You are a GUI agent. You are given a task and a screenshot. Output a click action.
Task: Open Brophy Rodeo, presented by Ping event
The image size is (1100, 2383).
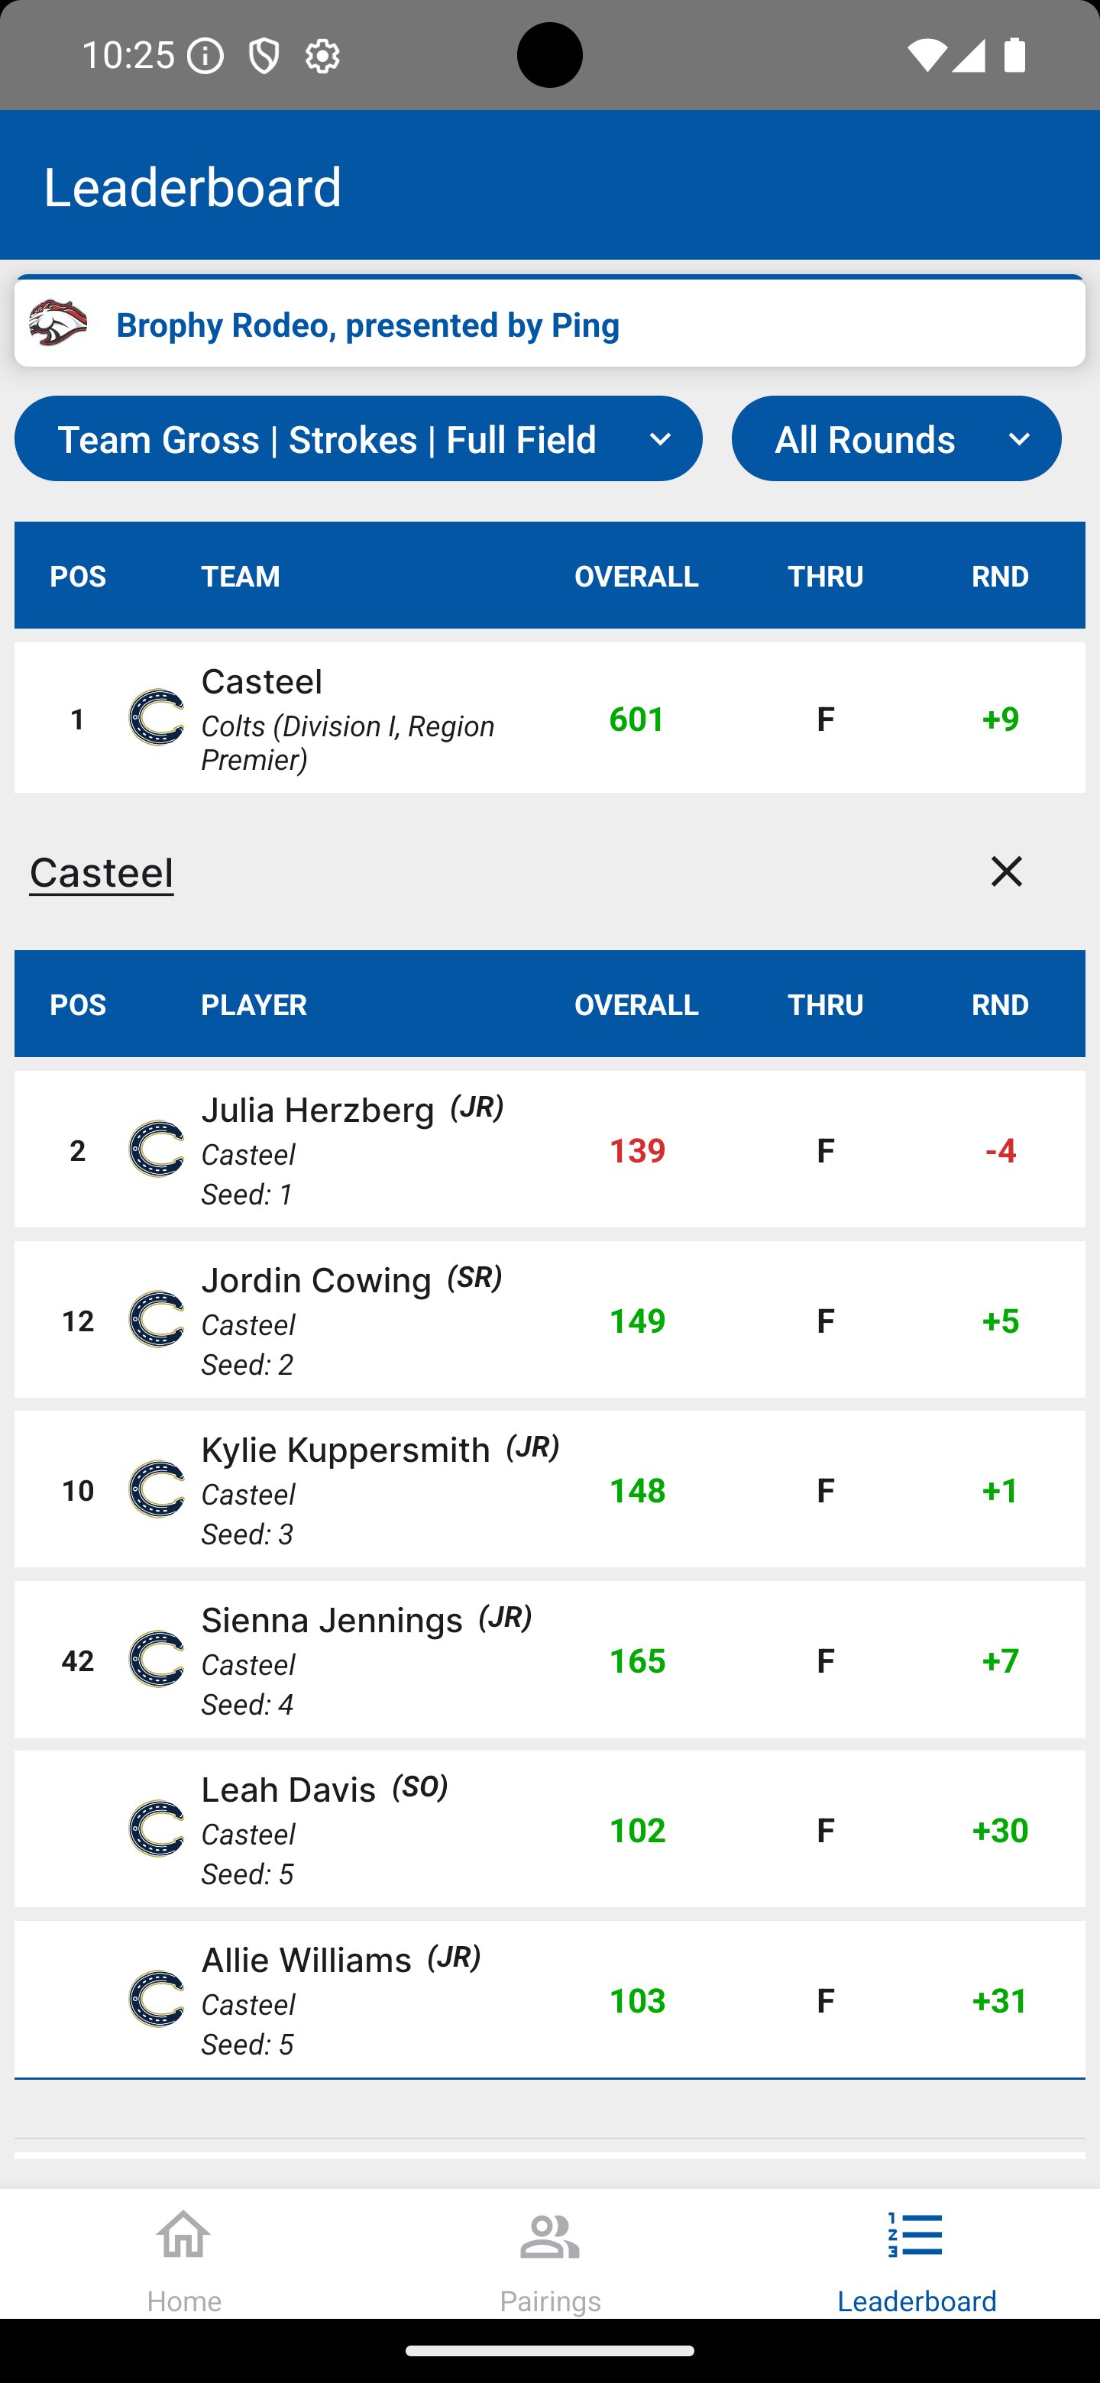pos(549,323)
